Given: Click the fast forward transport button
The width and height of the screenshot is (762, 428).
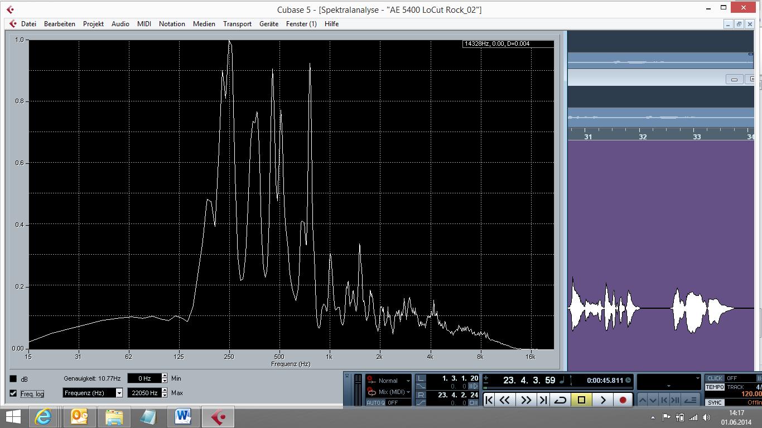Looking at the screenshot, I should [526, 400].
